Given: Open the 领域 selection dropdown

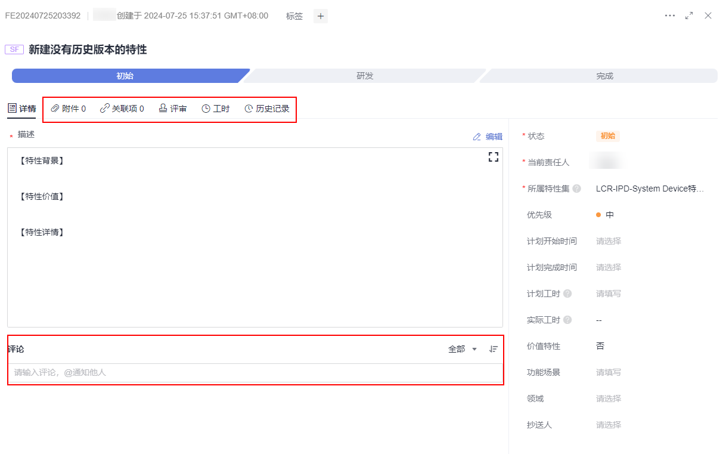Looking at the screenshot, I should pos(609,399).
